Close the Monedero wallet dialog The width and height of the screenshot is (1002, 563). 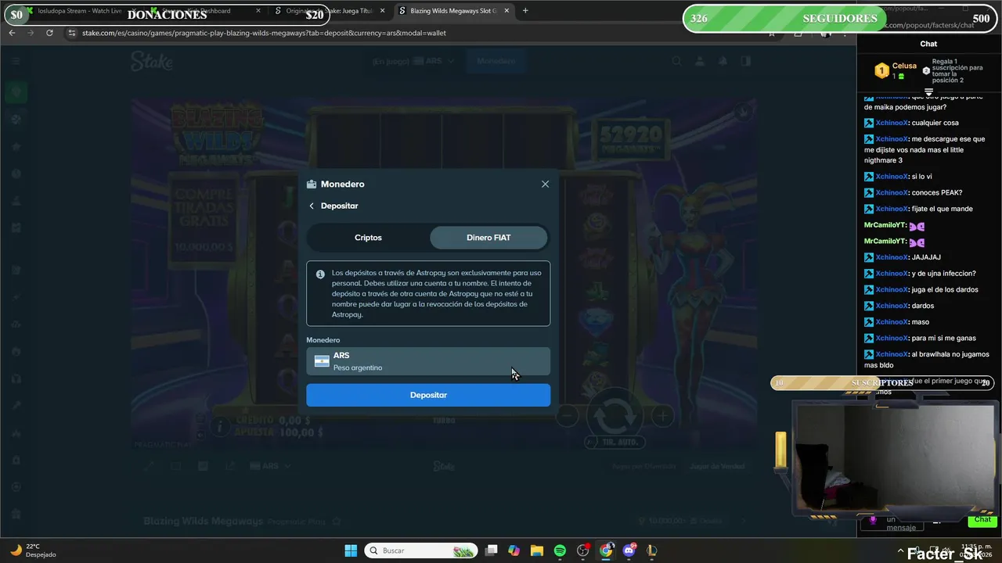[545, 184]
